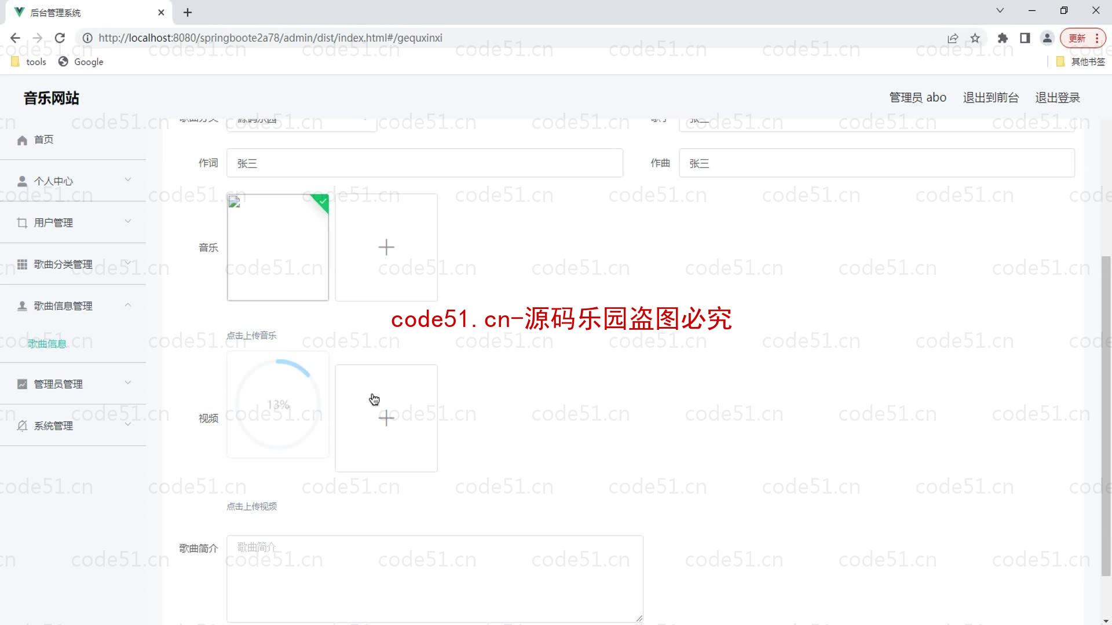Open the 其他书签 bookmarks folder
Viewport: 1112px width, 625px height.
(x=1081, y=62)
